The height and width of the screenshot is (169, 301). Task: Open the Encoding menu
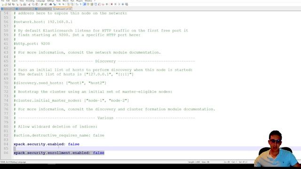[x=30, y=1]
